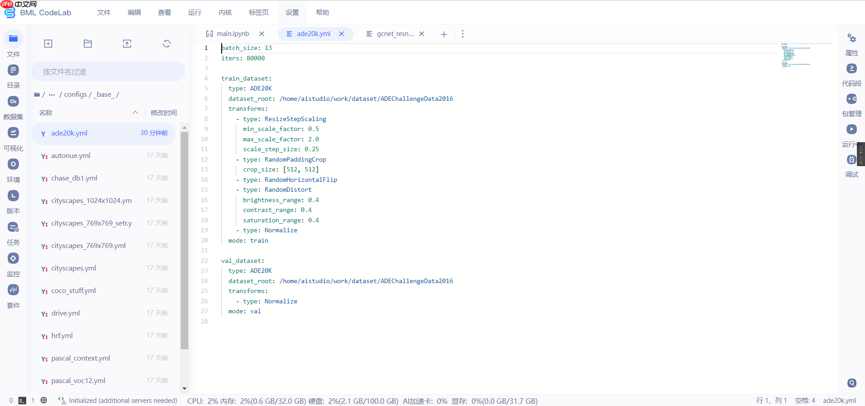865x406 pixels.
Task: Switch to the main.ipynb tab
Action: 232,34
